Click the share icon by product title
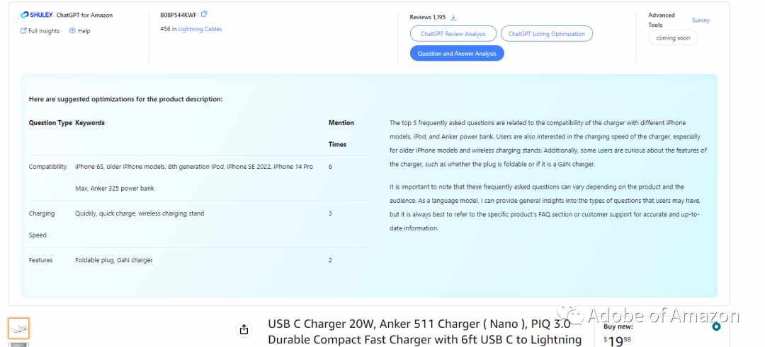This screenshot has height=347, width=765. [x=244, y=329]
